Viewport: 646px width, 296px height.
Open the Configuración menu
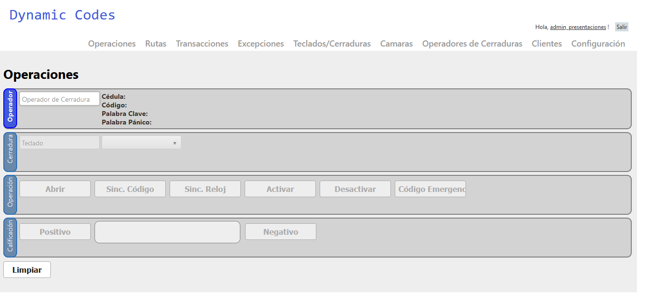pyautogui.click(x=598, y=44)
